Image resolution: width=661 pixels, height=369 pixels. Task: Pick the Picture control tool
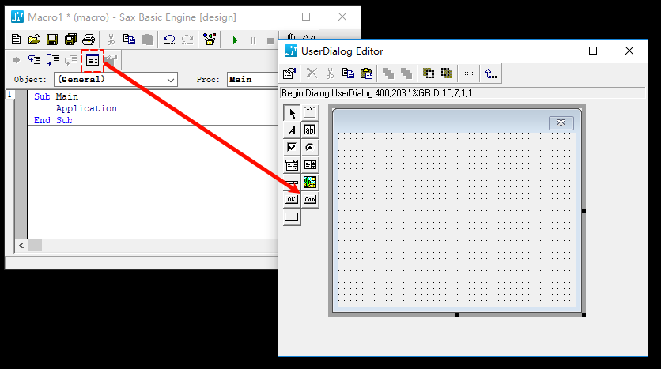click(310, 182)
